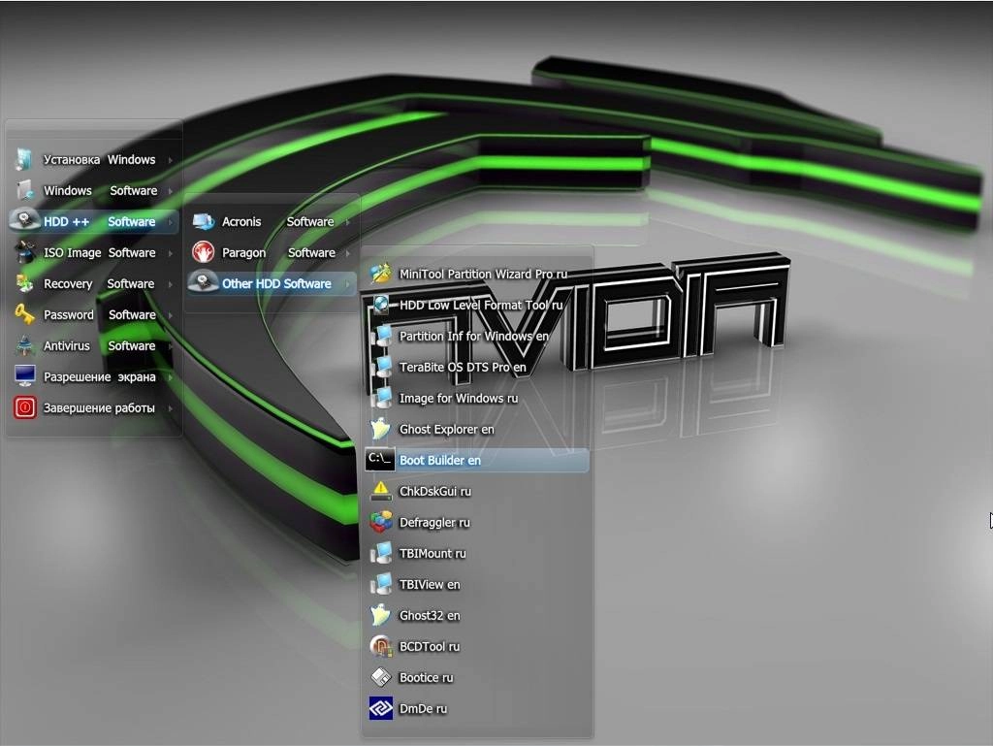Click the Defraggler colored blocks icon
Screen dimensions: 993x746
click(x=380, y=522)
